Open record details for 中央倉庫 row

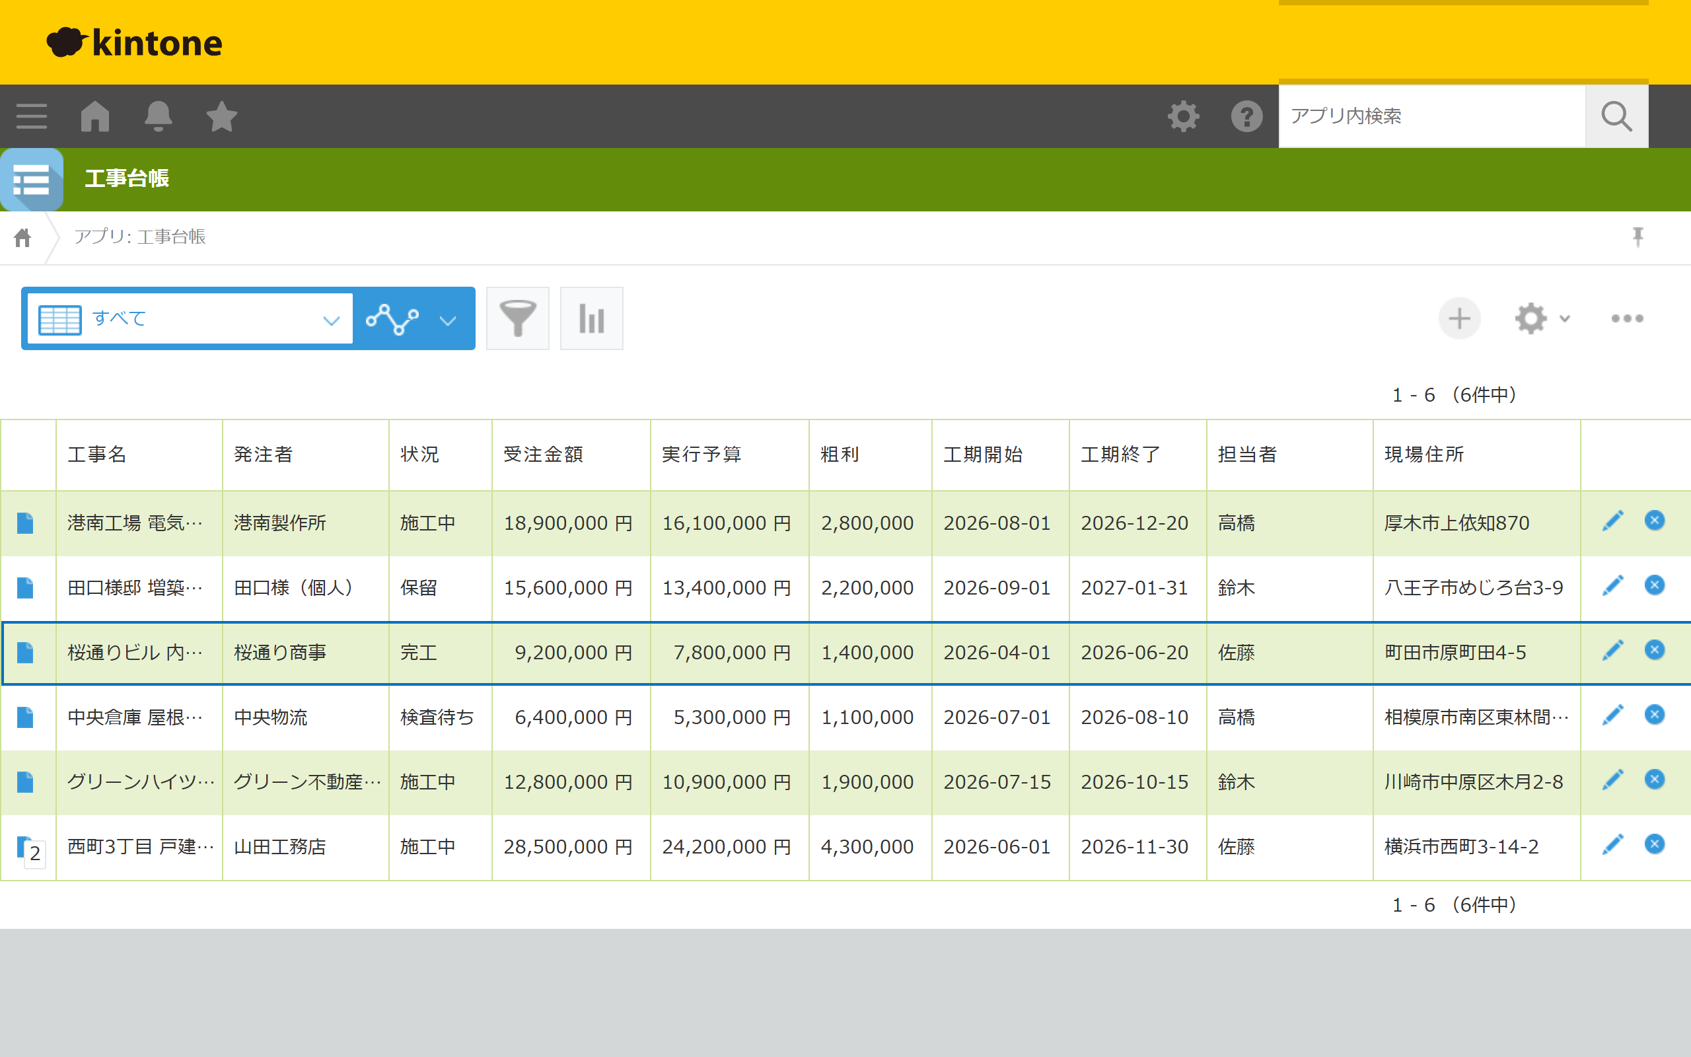(25, 717)
